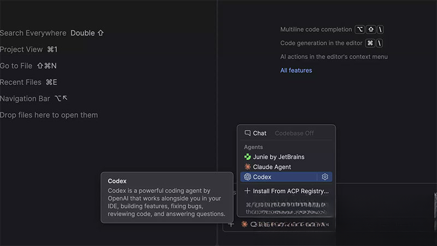Click the Project View shortcut hint
The height and width of the screenshot is (246, 437).
pyautogui.click(x=29, y=49)
